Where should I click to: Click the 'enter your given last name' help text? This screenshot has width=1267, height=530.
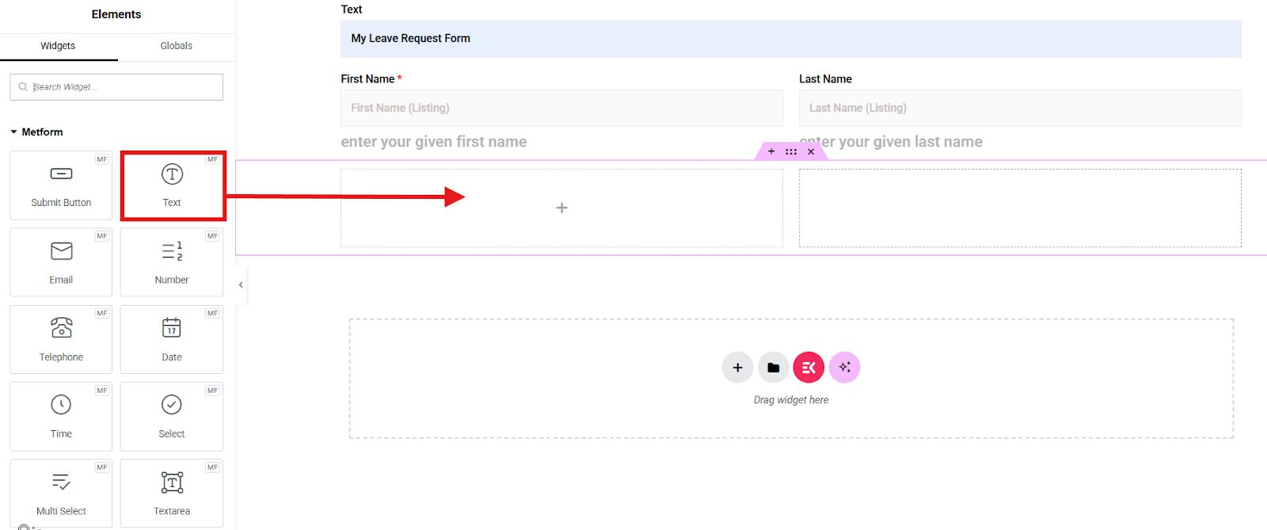[x=891, y=142]
